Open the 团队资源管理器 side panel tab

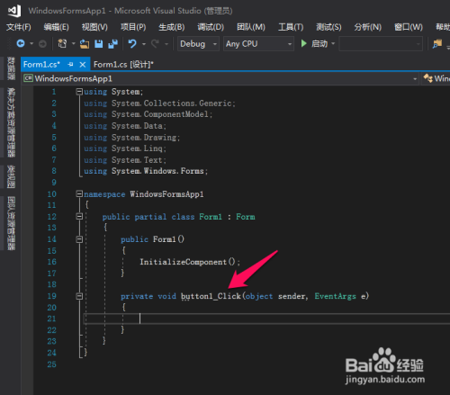click(x=11, y=223)
